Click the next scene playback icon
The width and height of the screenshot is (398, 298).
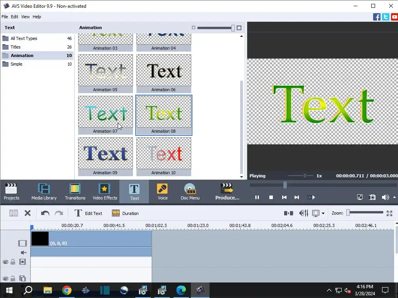tap(311, 198)
